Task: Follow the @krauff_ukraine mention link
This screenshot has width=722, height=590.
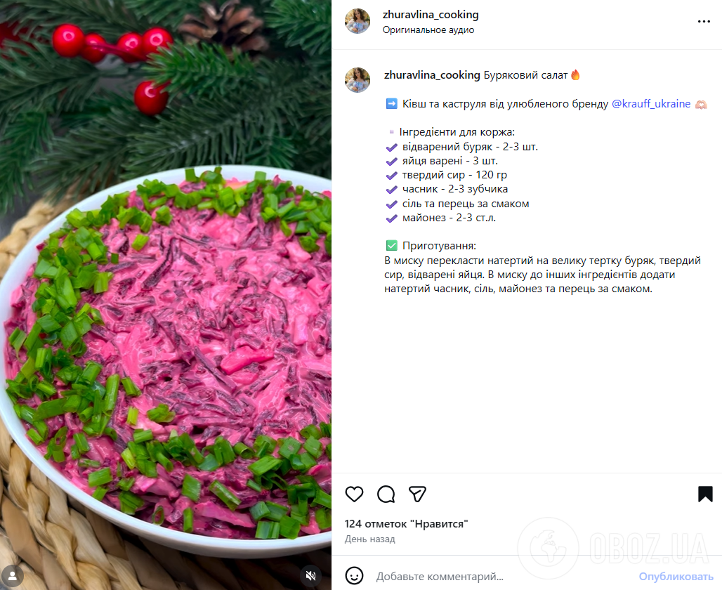Action: coord(650,104)
